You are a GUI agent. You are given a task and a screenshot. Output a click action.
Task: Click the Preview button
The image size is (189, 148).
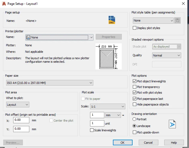(13, 143)
